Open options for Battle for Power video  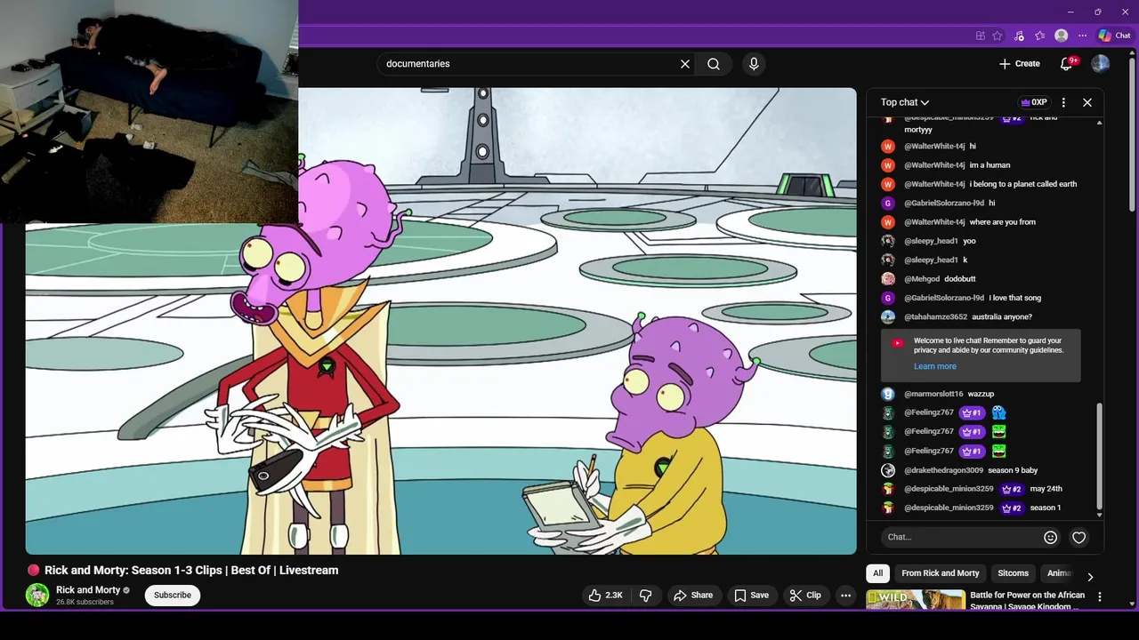tap(1100, 597)
